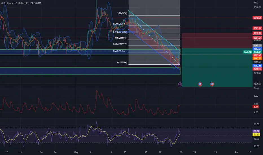The width and height of the screenshot is (263, 155).
Task: Click date 10 on the time axis
Action: pos(125,152)
